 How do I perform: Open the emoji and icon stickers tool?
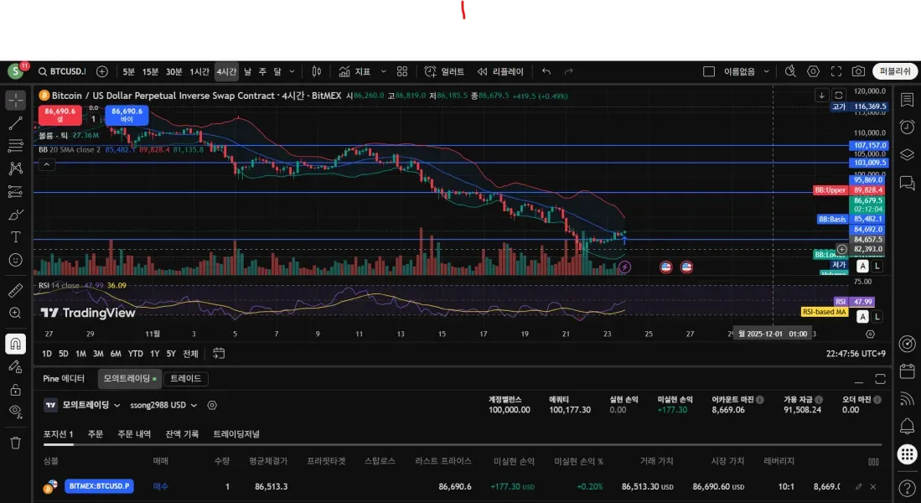pyautogui.click(x=16, y=260)
